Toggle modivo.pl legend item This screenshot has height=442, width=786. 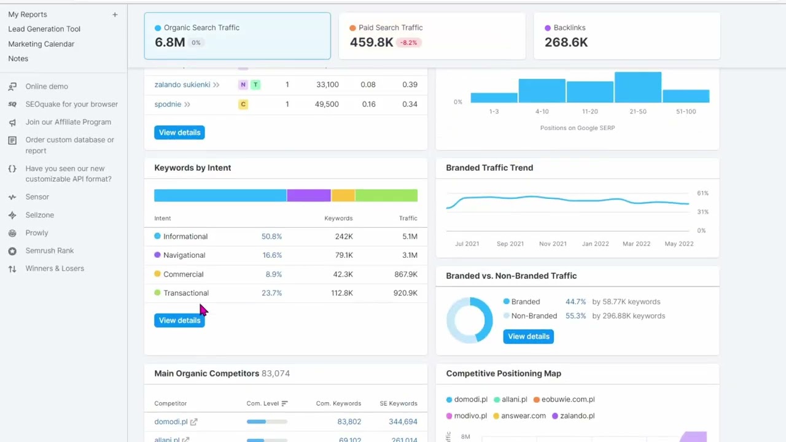[x=467, y=416]
